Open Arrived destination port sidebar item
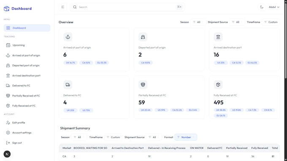 click(26, 75)
